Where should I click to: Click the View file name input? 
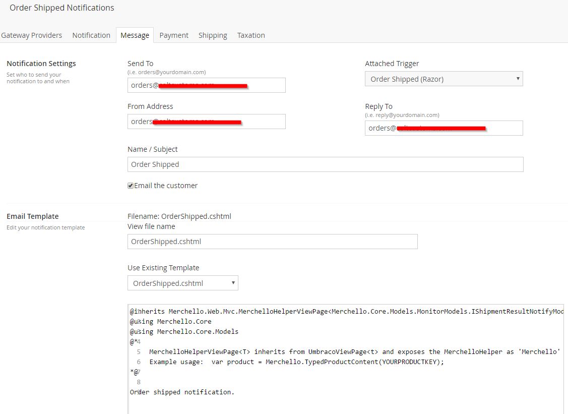coord(272,242)
